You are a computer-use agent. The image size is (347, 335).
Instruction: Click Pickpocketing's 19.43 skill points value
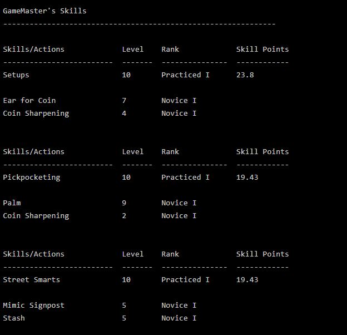pyautogui.click(x=247, y=178)
